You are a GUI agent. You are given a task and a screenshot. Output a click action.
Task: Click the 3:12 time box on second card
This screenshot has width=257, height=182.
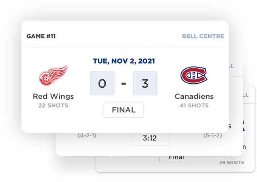(150, 139)
